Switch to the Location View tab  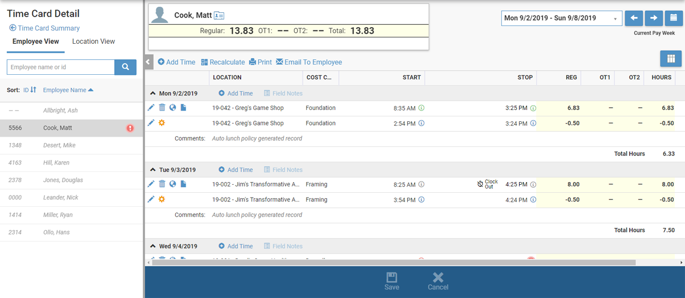93,41
